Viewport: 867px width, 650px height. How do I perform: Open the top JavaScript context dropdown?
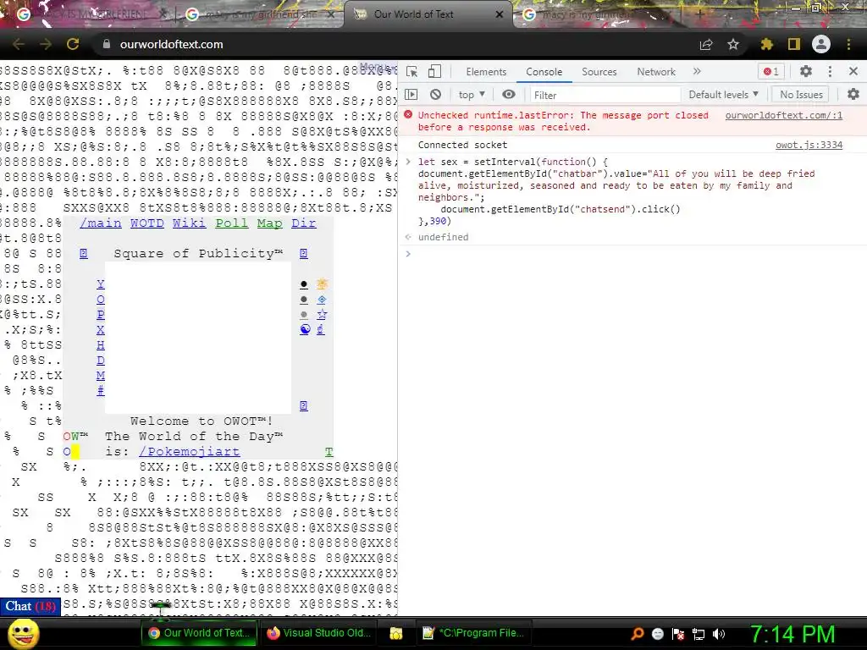click(x=472, y=95)
